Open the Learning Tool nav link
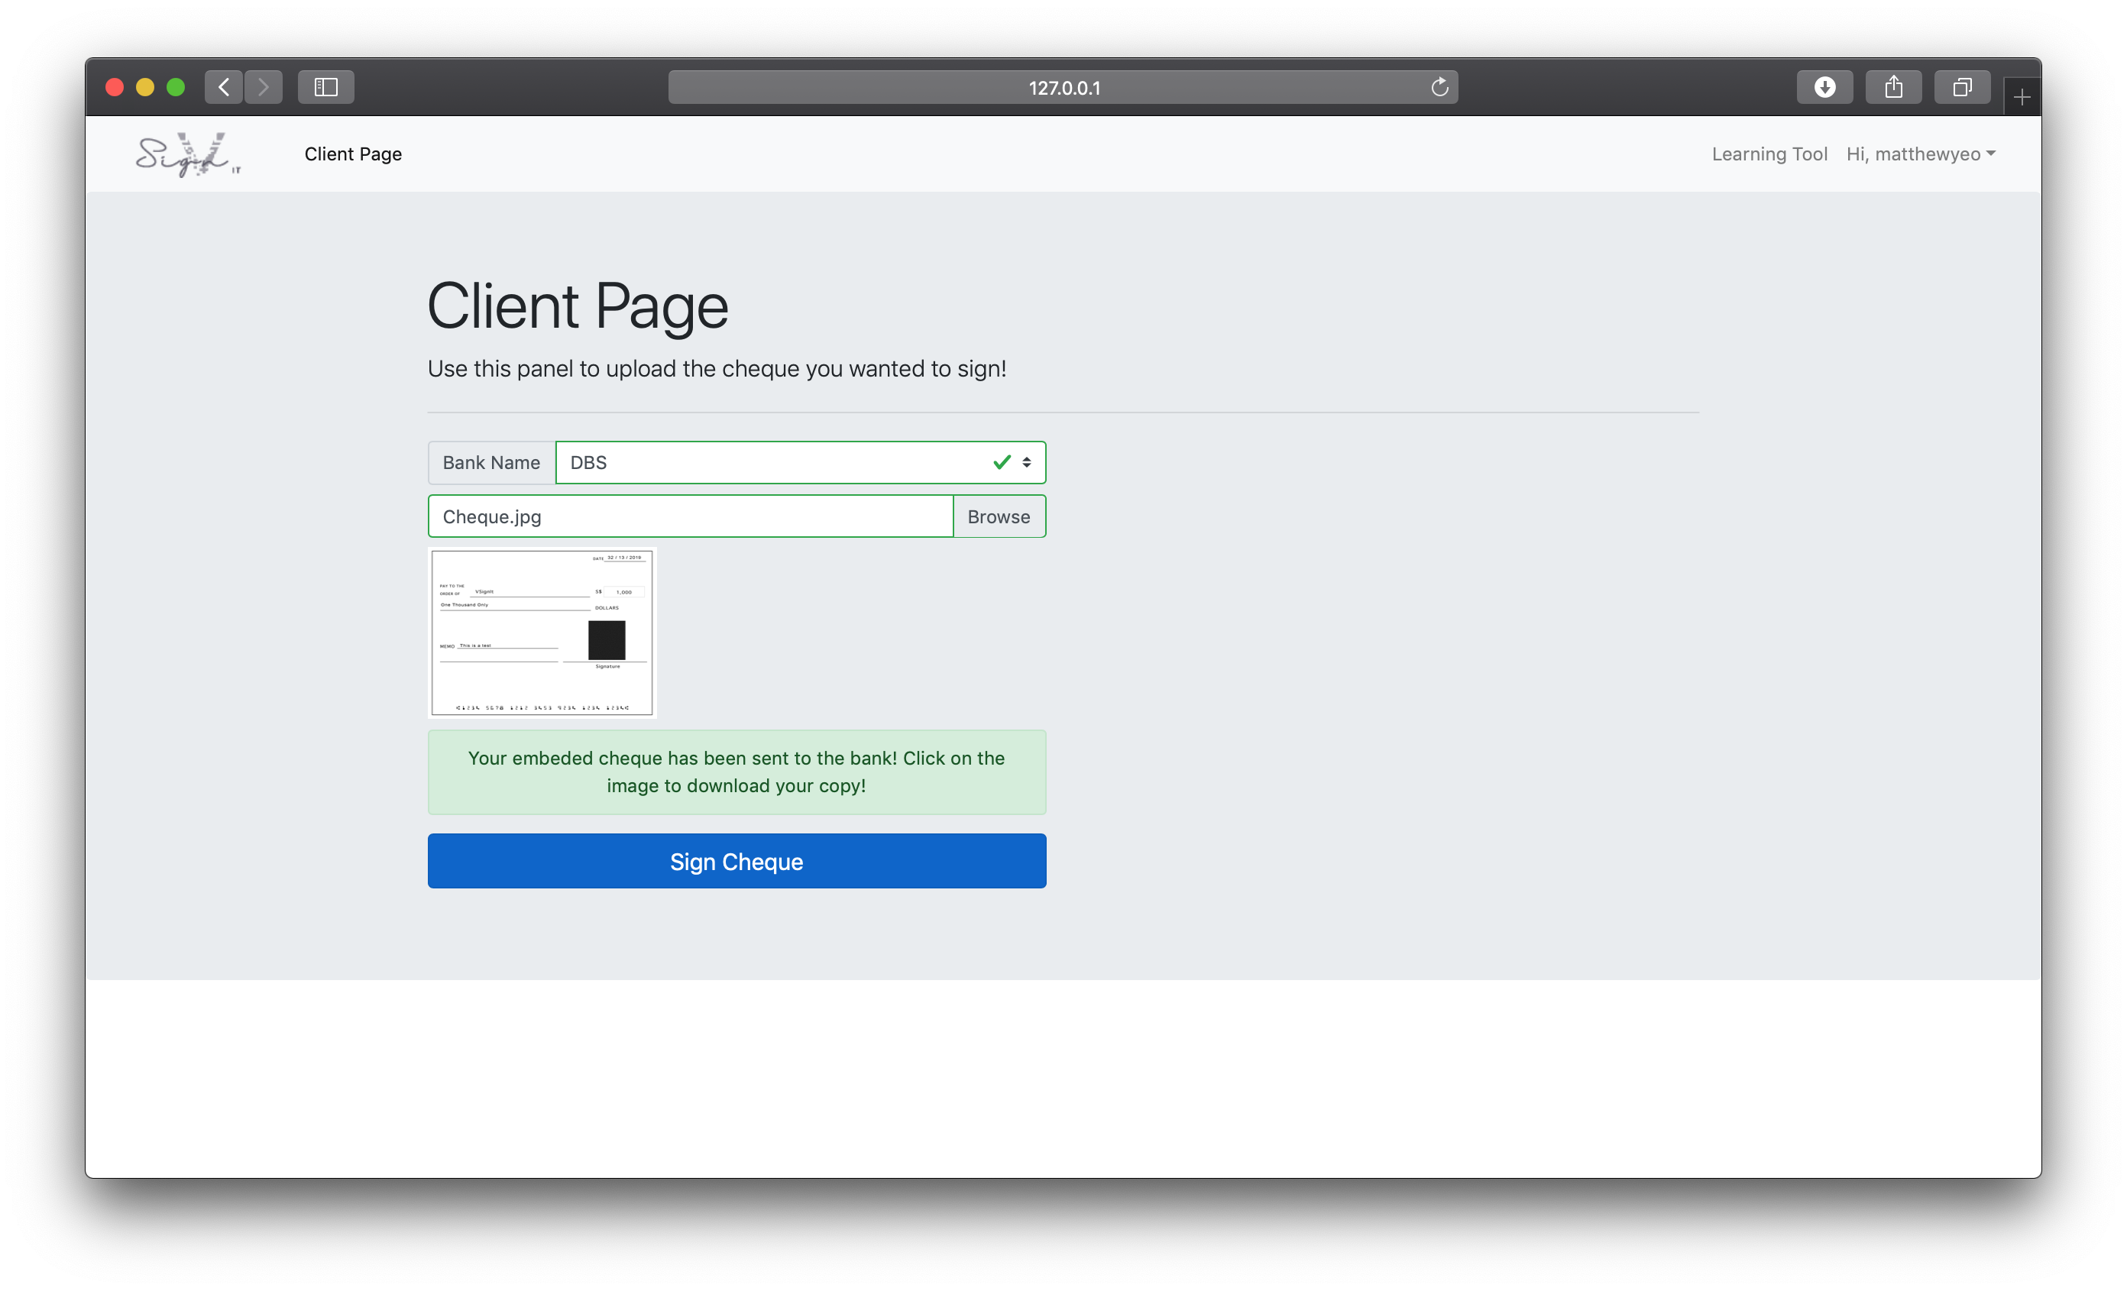Viewport: 2127px width, 1291px height. click(1769, 154)
